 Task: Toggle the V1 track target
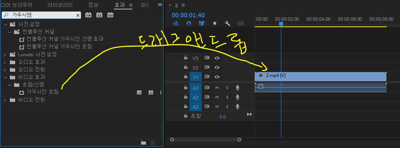coord(195,77)
